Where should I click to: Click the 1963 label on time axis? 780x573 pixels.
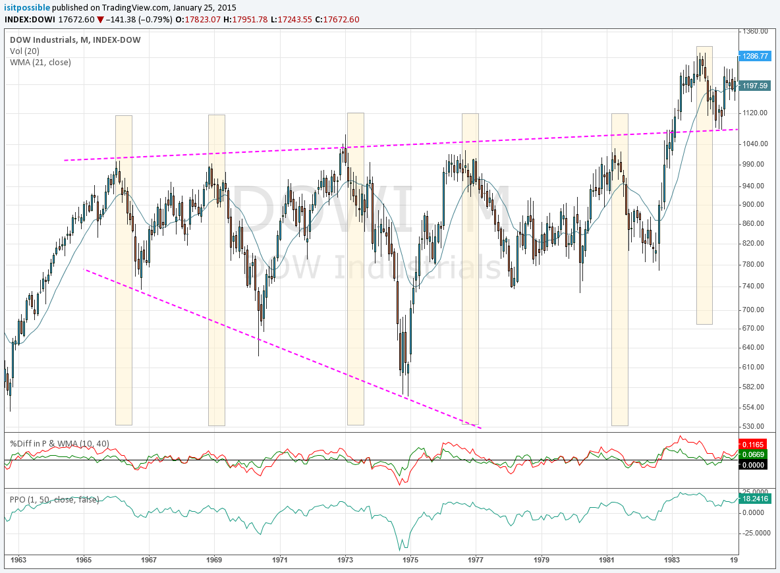point(18,560)
